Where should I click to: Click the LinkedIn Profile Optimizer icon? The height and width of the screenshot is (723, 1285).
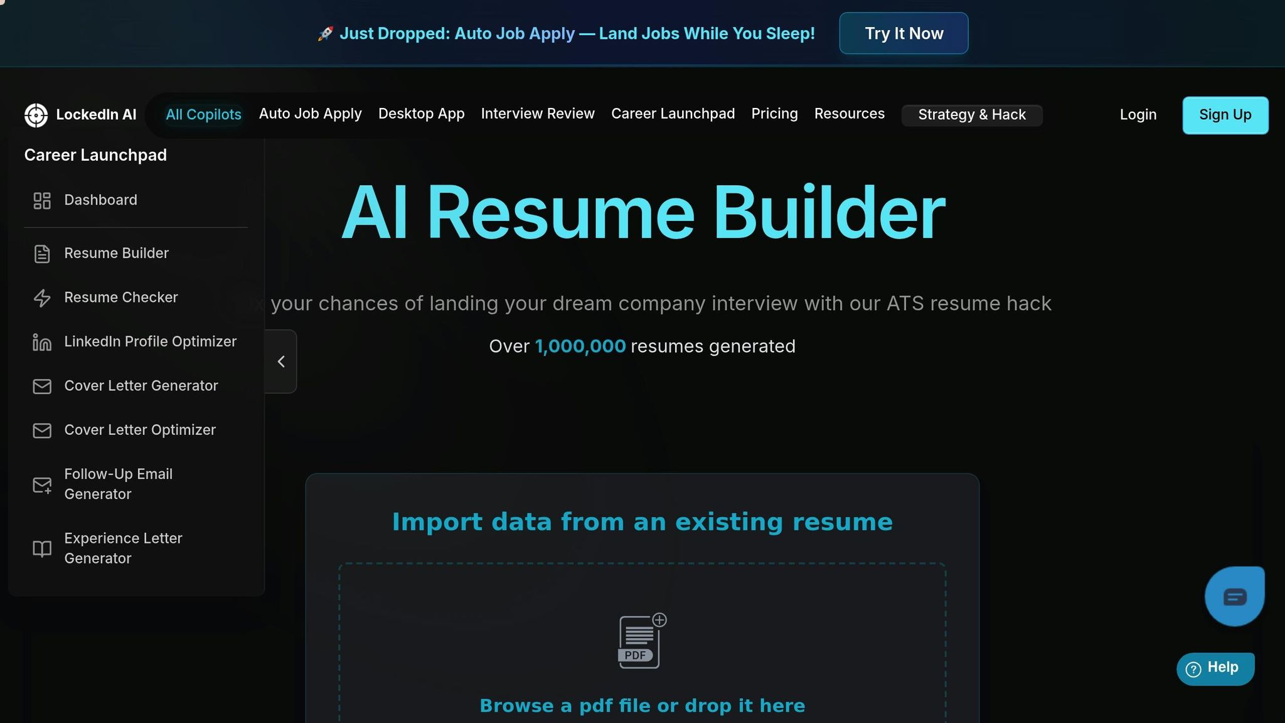(42, 342)
